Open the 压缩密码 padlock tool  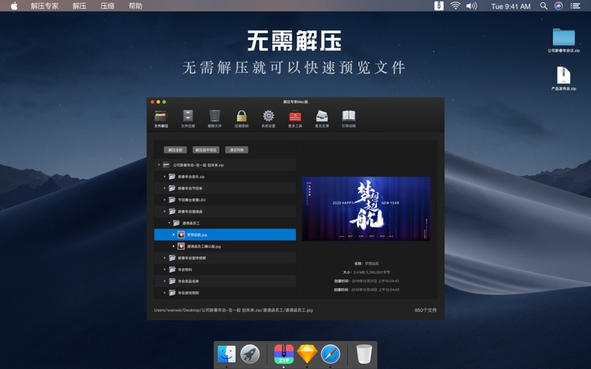242,117
